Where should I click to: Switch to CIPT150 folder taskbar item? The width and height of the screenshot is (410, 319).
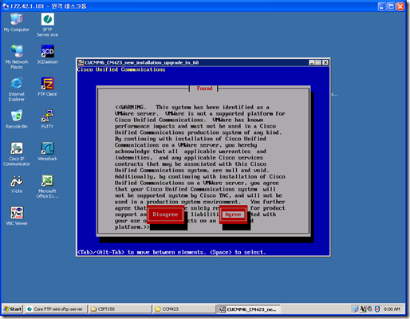tap(120, 309)
